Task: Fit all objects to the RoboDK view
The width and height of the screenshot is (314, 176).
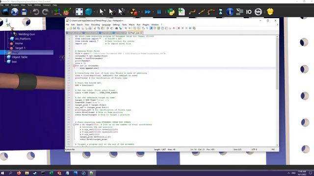Action: click(79, 12)
